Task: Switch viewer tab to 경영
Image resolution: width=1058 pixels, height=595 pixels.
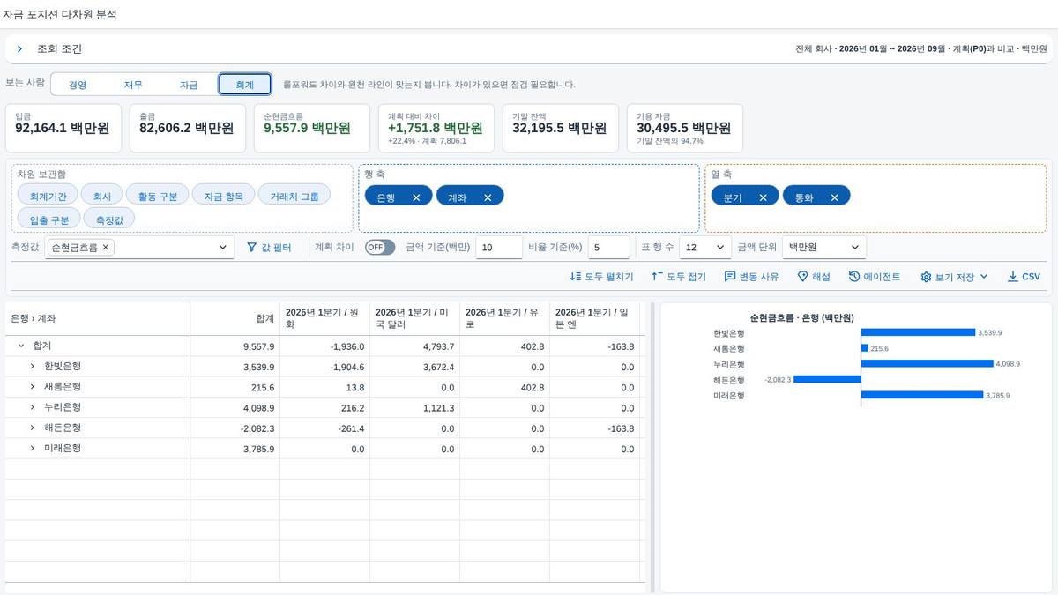Action: point(78,85)
